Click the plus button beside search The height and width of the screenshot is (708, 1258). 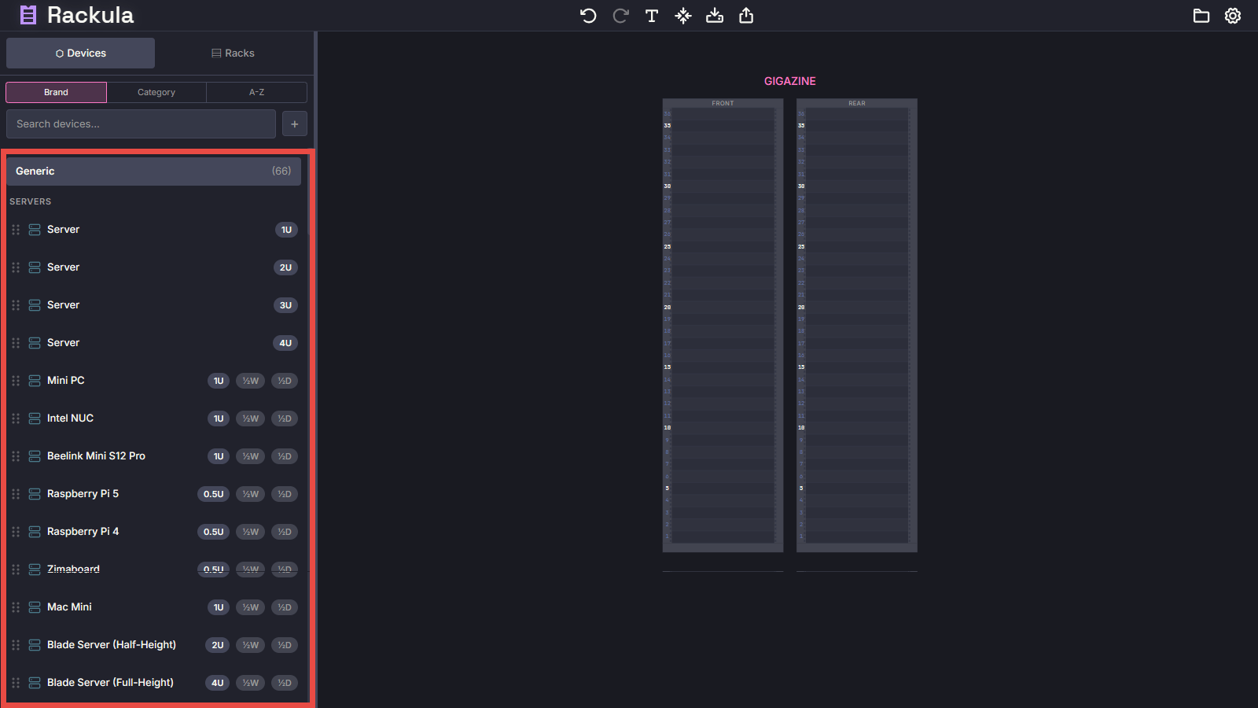click(295, 124)
